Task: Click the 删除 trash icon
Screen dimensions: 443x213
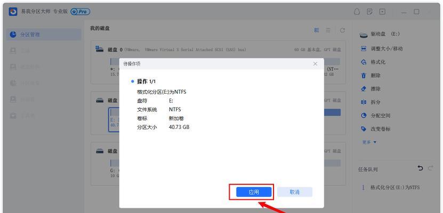Action: click(364, 76)
